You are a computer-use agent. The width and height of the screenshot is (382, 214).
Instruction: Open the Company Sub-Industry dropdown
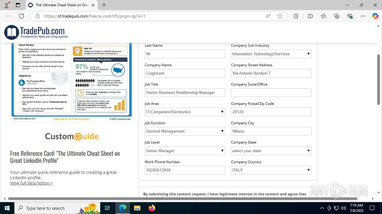[271, 54]
